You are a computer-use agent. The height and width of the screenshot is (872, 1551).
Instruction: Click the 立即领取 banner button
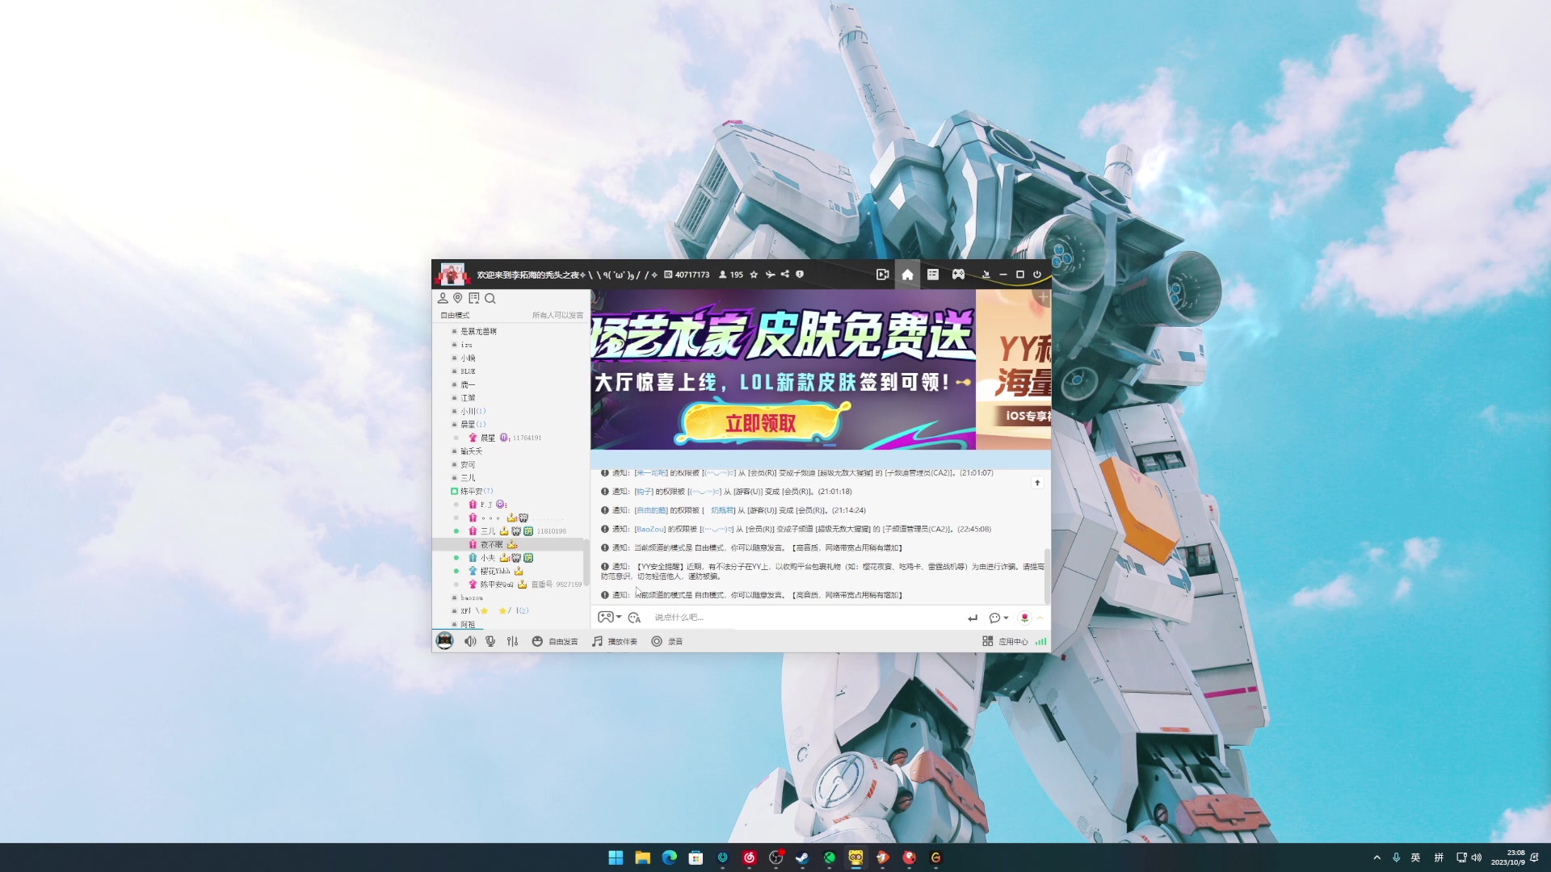click(x=760, y=423)
